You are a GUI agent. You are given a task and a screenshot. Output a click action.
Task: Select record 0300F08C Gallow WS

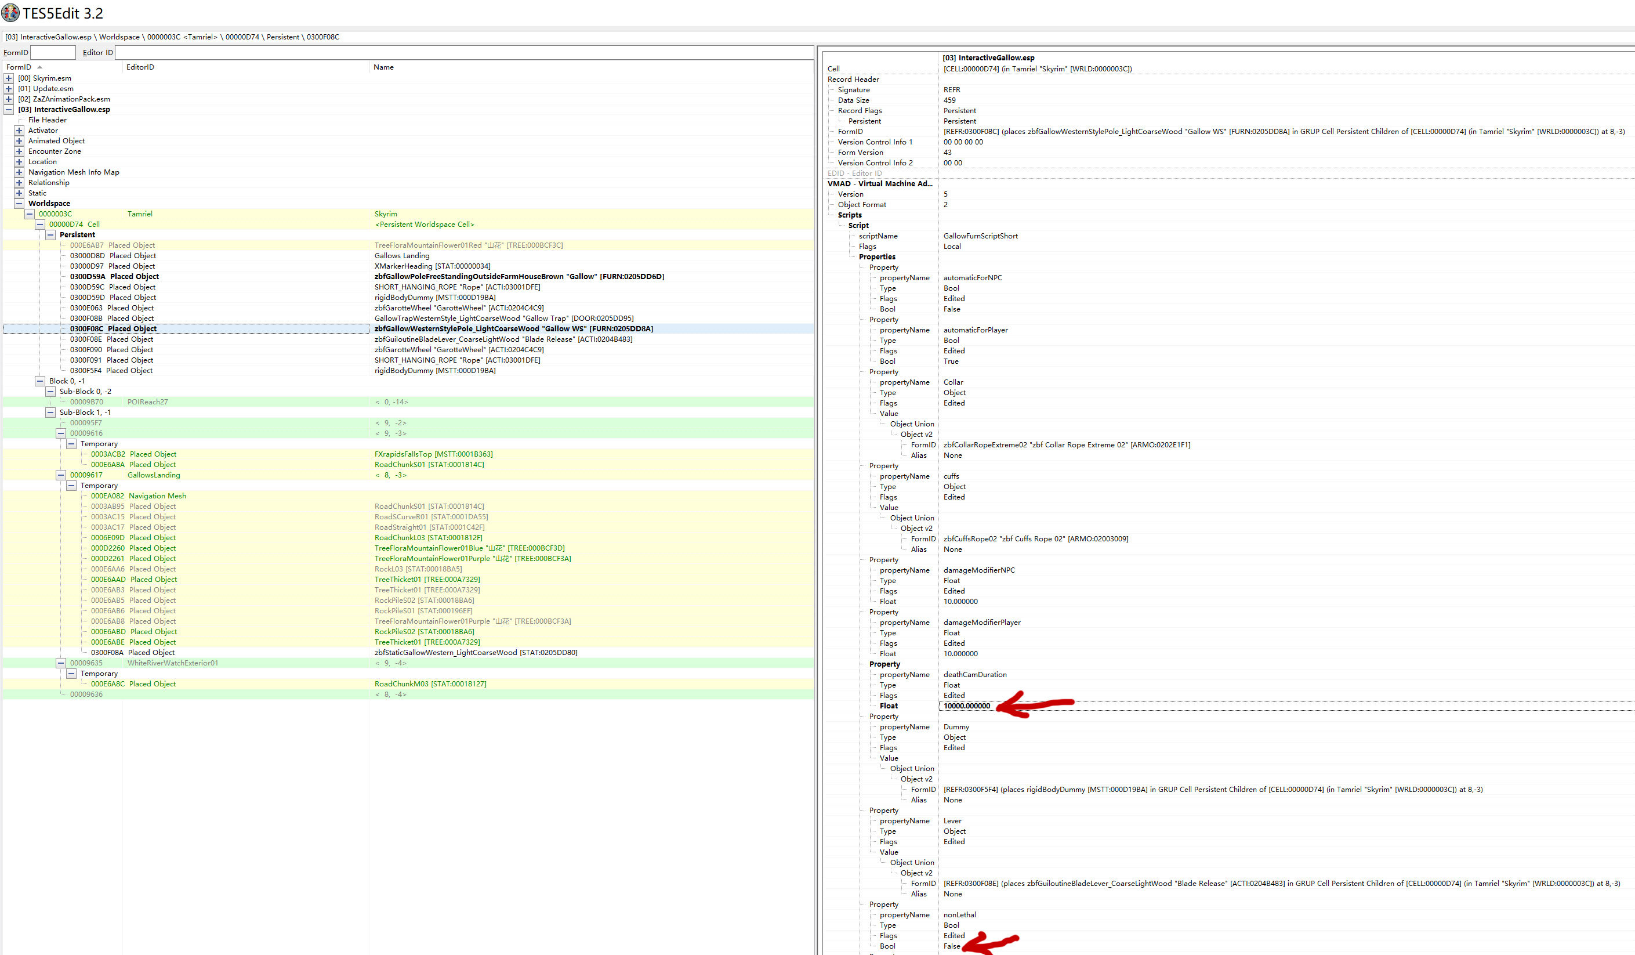[x=408, y=328]
